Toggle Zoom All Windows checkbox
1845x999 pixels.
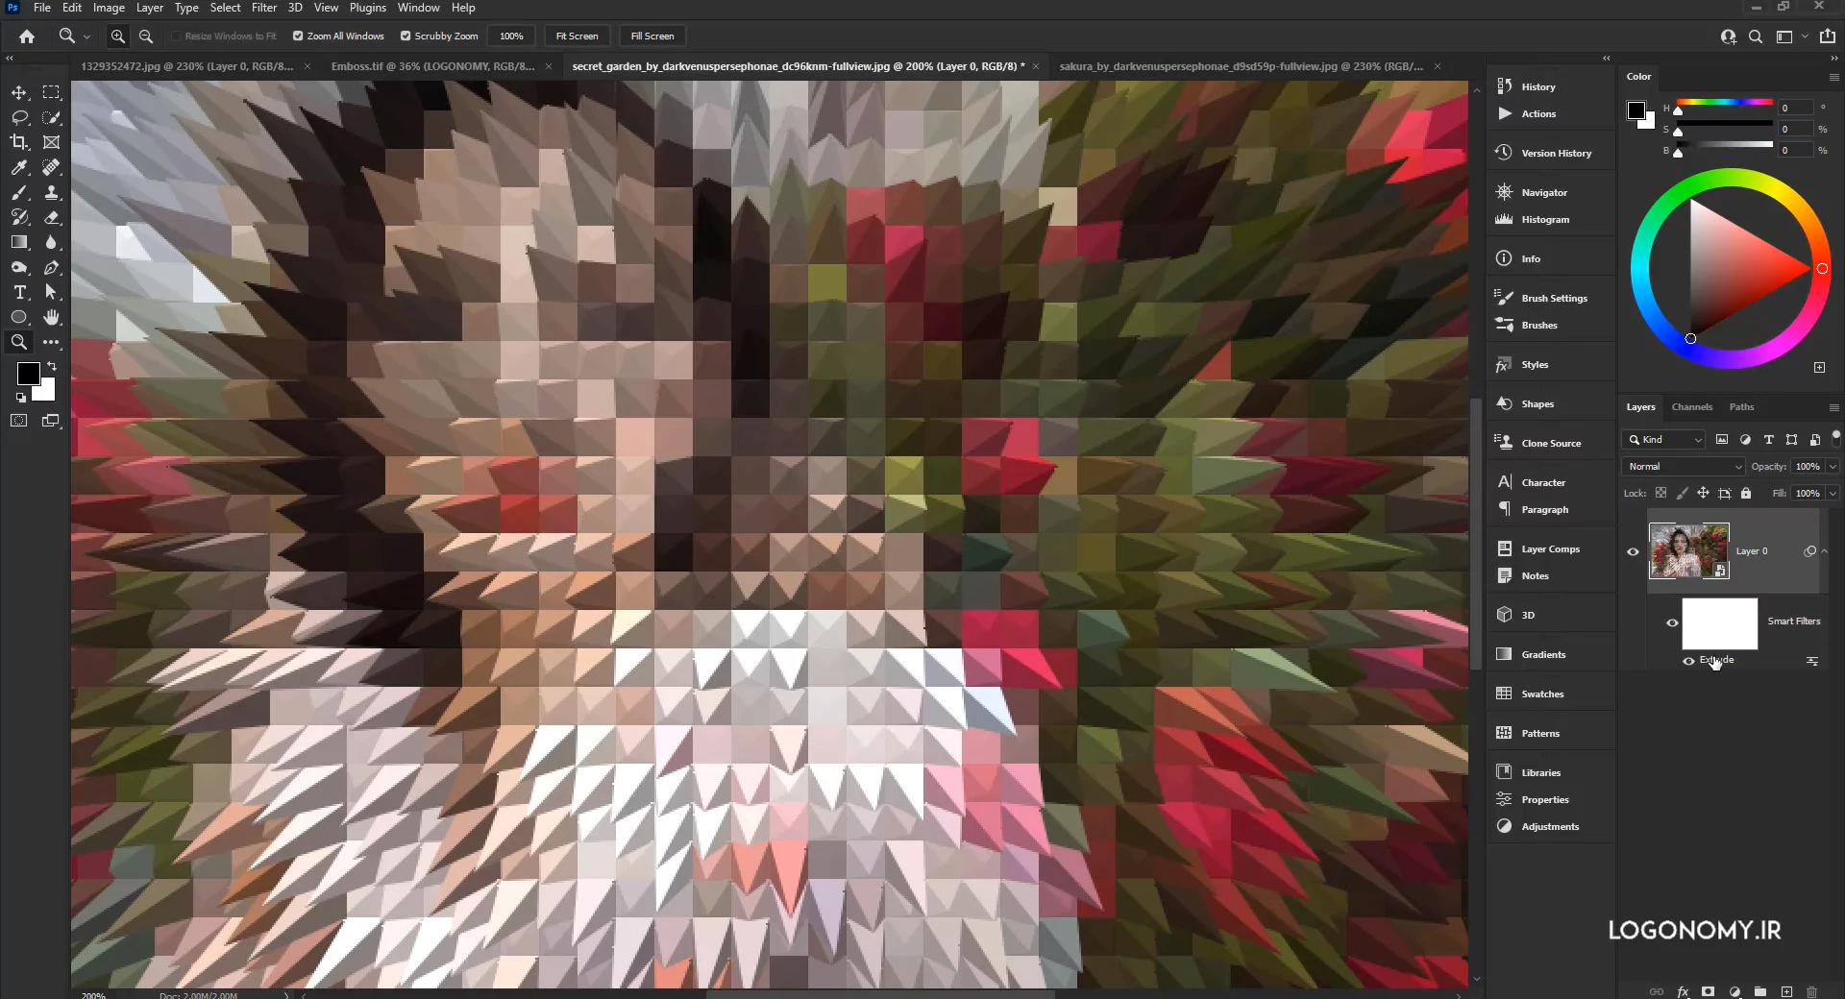point(298,36)
